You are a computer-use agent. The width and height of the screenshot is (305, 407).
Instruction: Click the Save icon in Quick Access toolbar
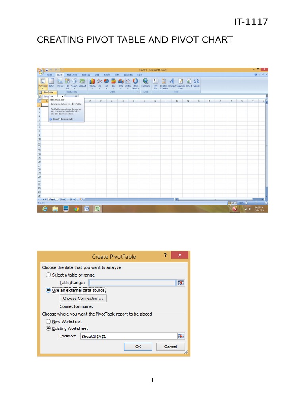pyautogui.click(x=47, y=70)
